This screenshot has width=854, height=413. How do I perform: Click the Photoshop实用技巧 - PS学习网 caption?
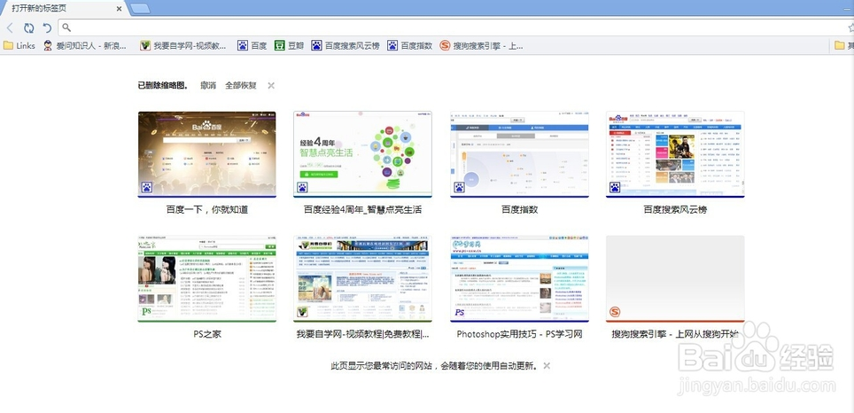(x=520, y=334)
